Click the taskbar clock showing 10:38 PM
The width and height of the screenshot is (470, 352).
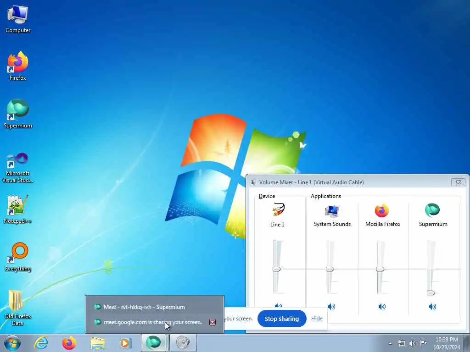click(447, 343)
